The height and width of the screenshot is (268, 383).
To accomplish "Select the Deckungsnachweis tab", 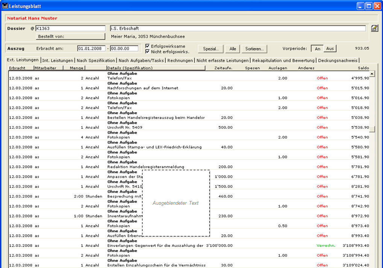I will click(338, 61).
